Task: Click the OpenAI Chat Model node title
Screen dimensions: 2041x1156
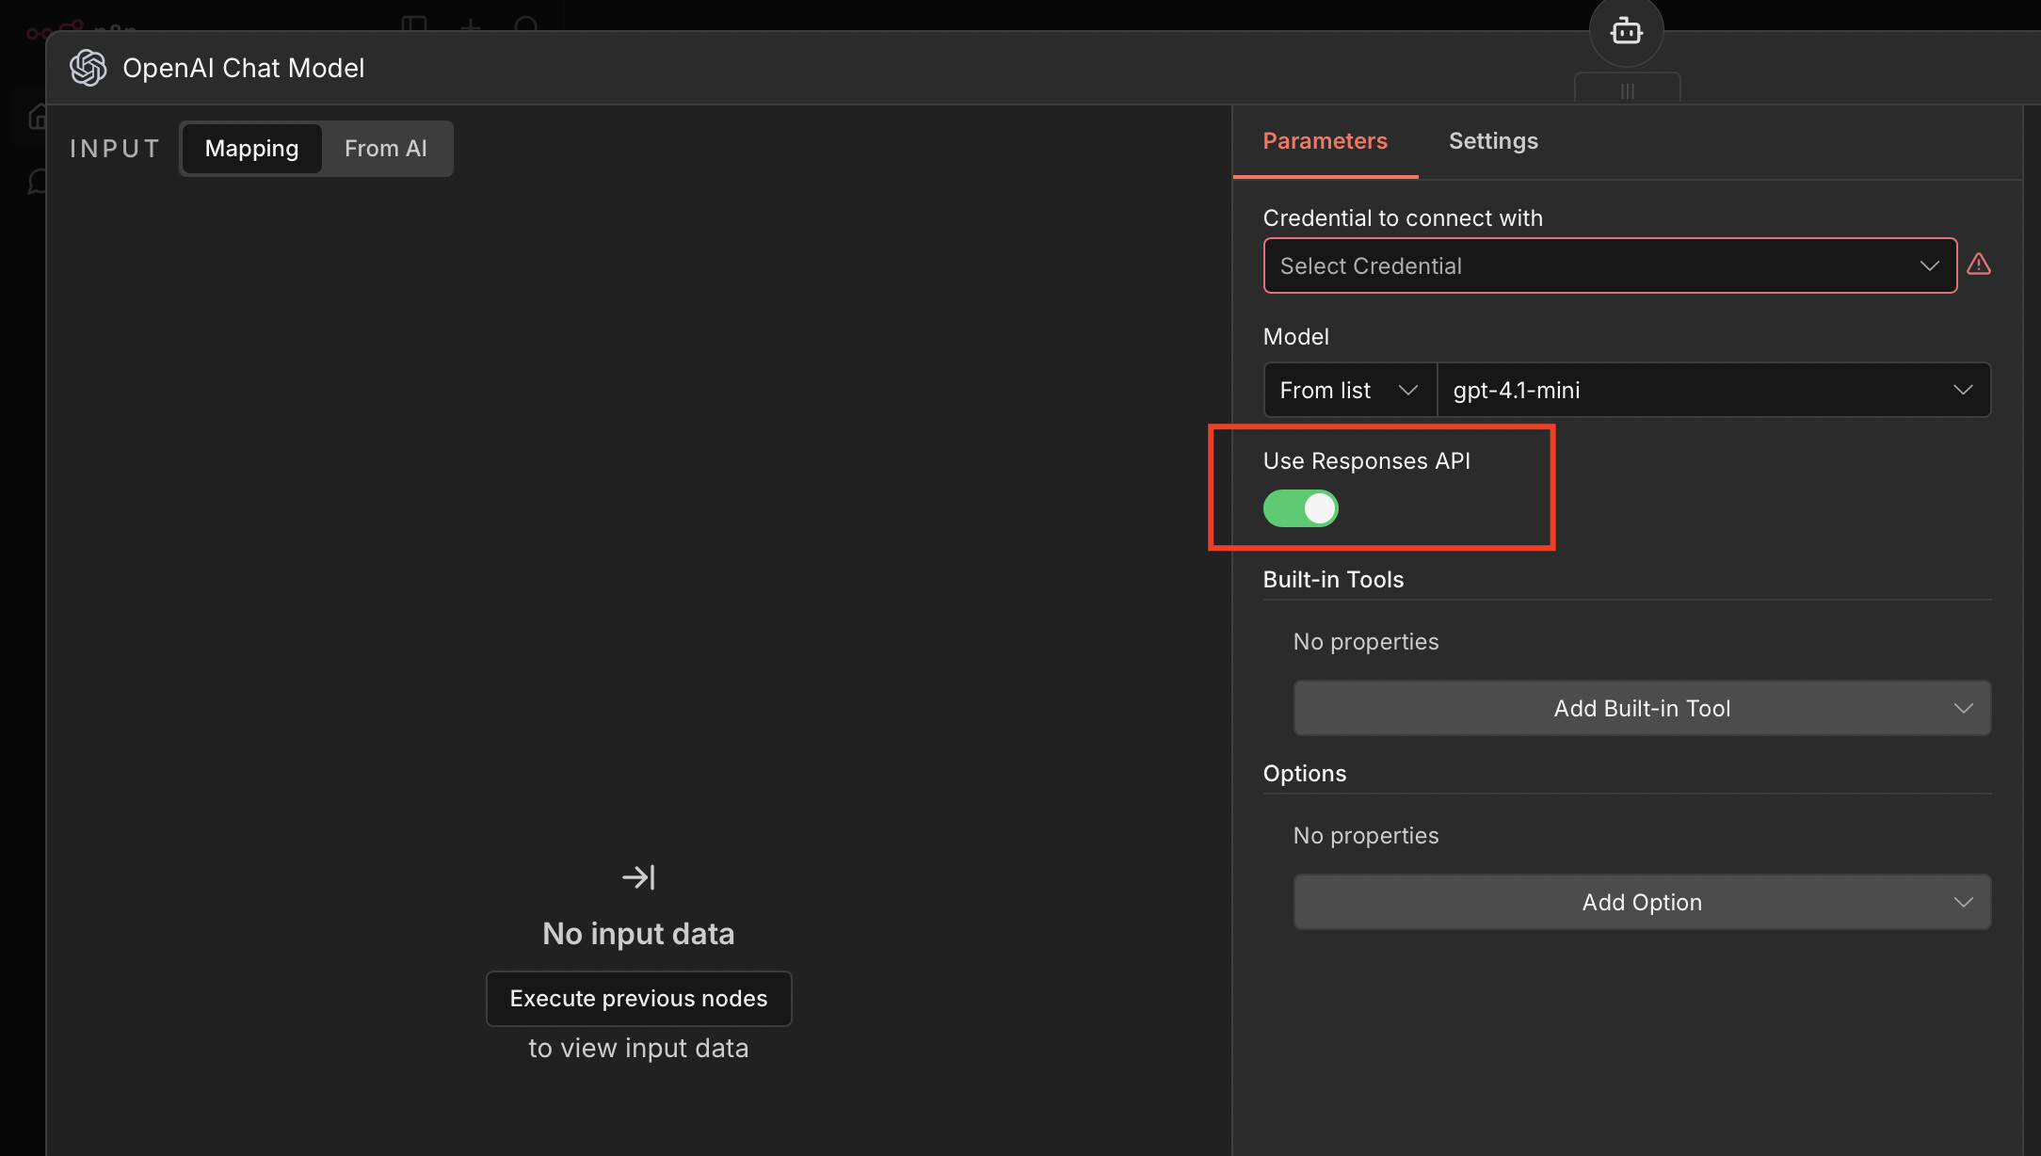Action: point(243,68)
